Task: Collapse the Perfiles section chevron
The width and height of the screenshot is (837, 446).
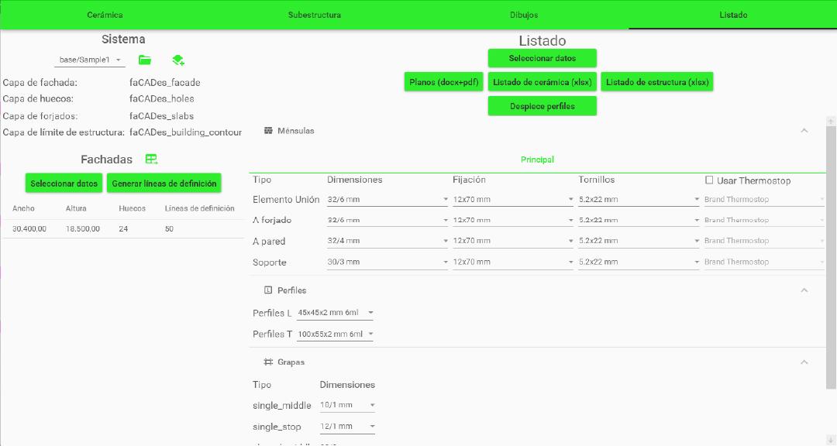Action: click(804, 290)
